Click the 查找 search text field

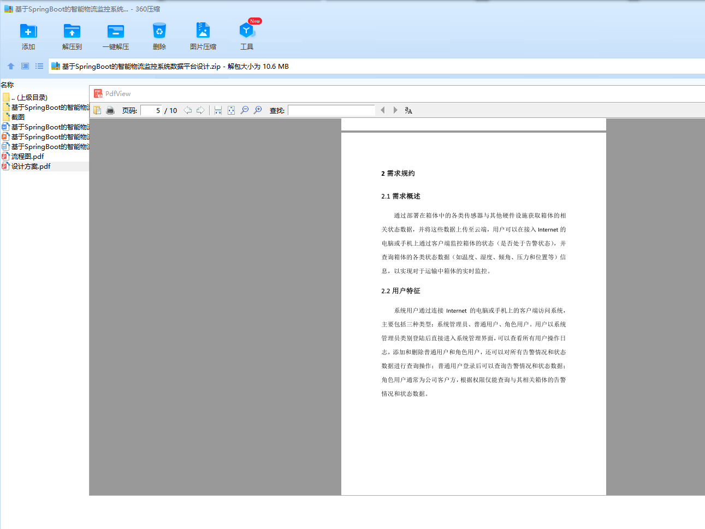point(331,110)
